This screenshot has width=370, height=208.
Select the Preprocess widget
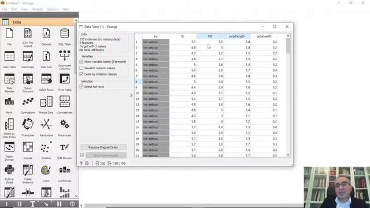pos(65,124)
